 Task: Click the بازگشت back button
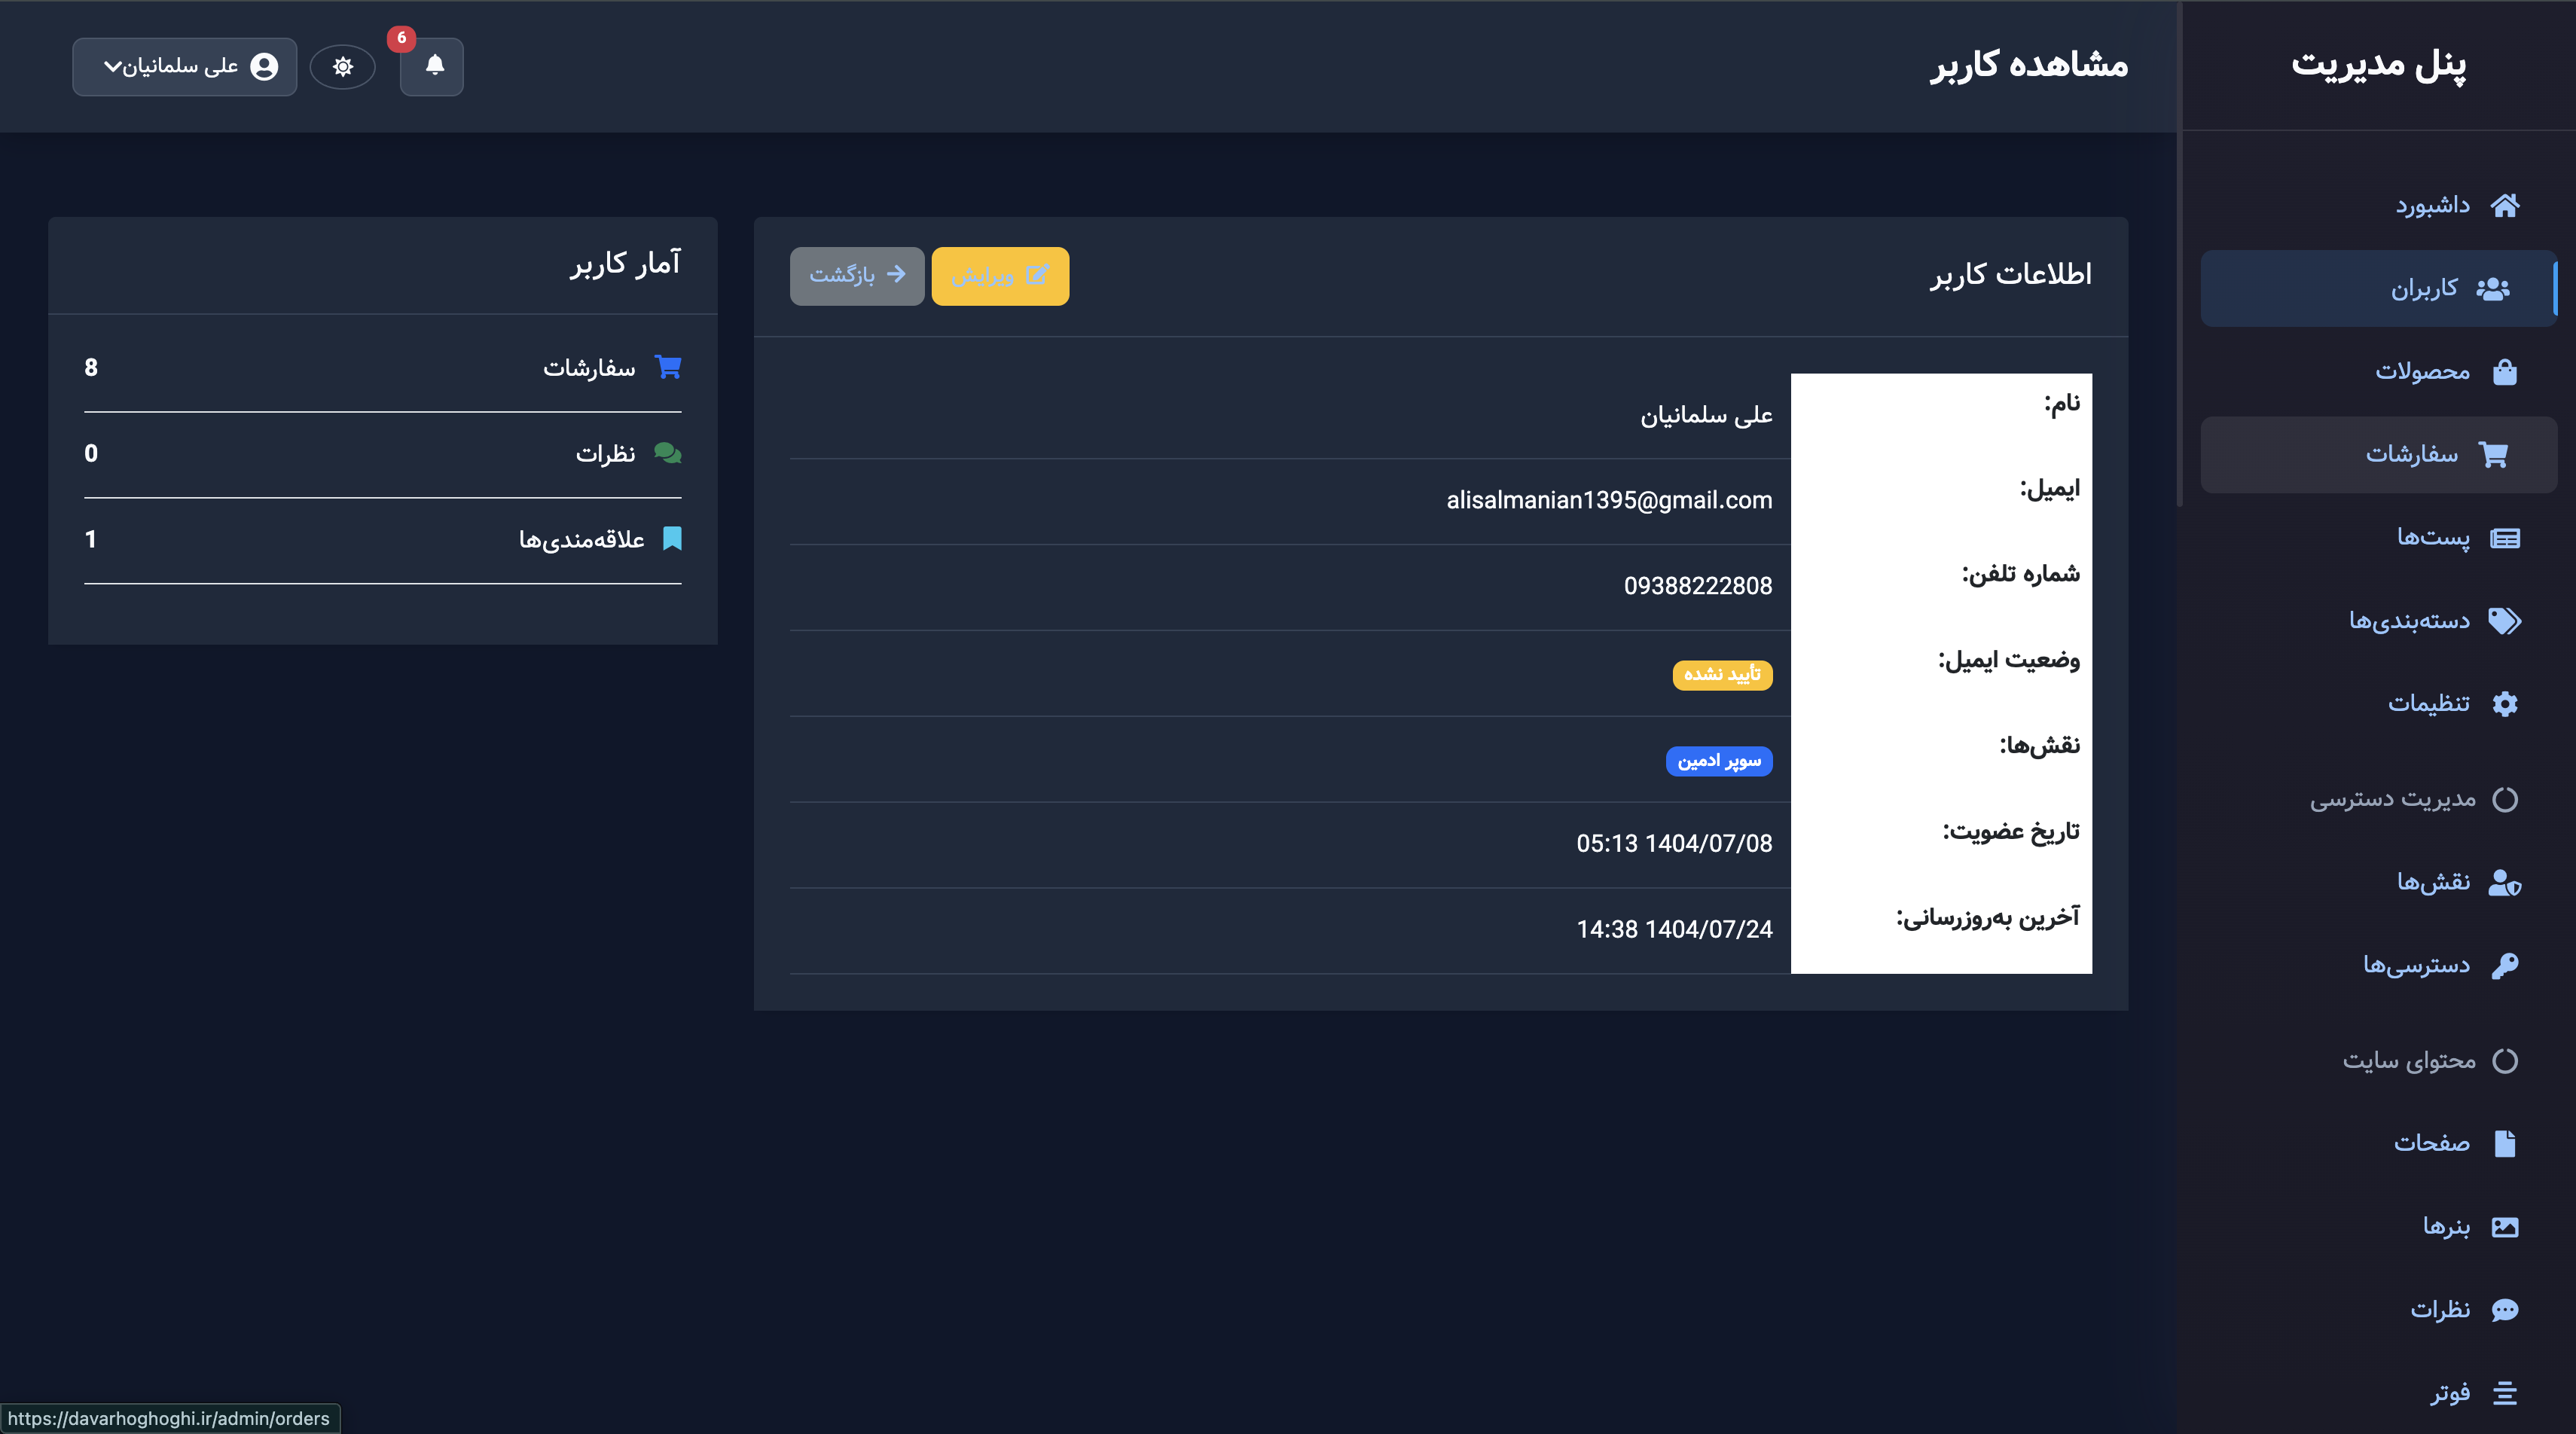(856, 275)
